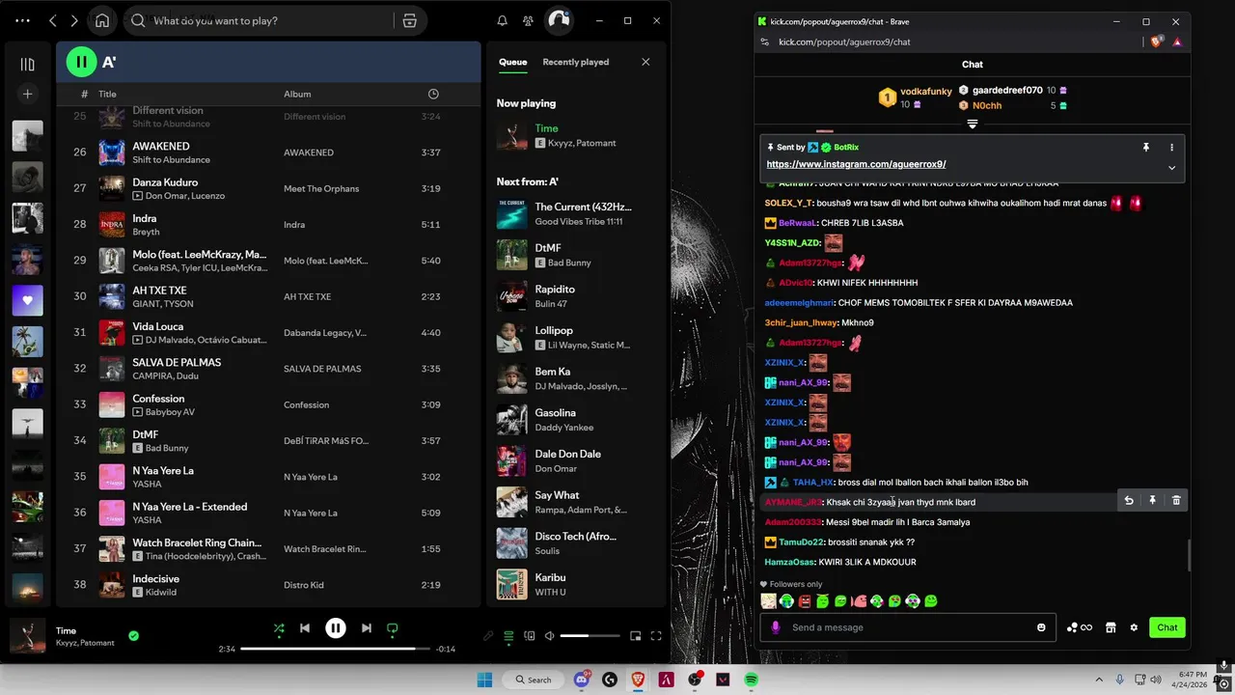1235x695 pixels.
Task: Click username TAHA_HX in chat
Action: (x=813, y=482)
